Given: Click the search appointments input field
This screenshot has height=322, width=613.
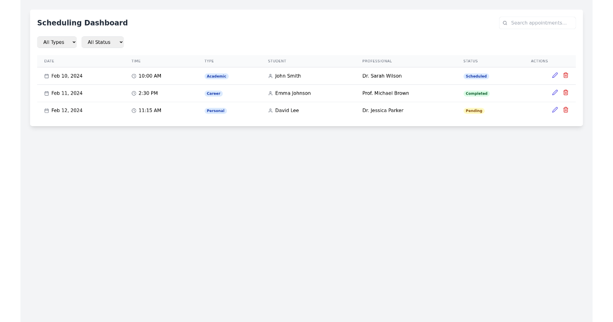Looking at the screenshot, I should click(537, 22).
